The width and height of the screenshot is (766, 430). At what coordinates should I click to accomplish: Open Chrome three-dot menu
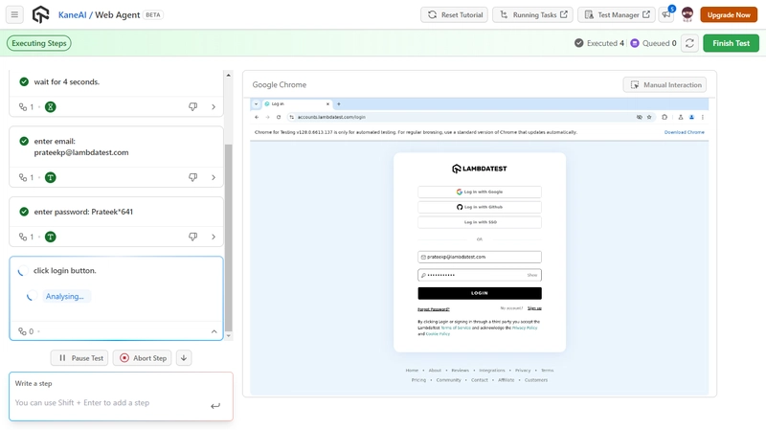703,117
